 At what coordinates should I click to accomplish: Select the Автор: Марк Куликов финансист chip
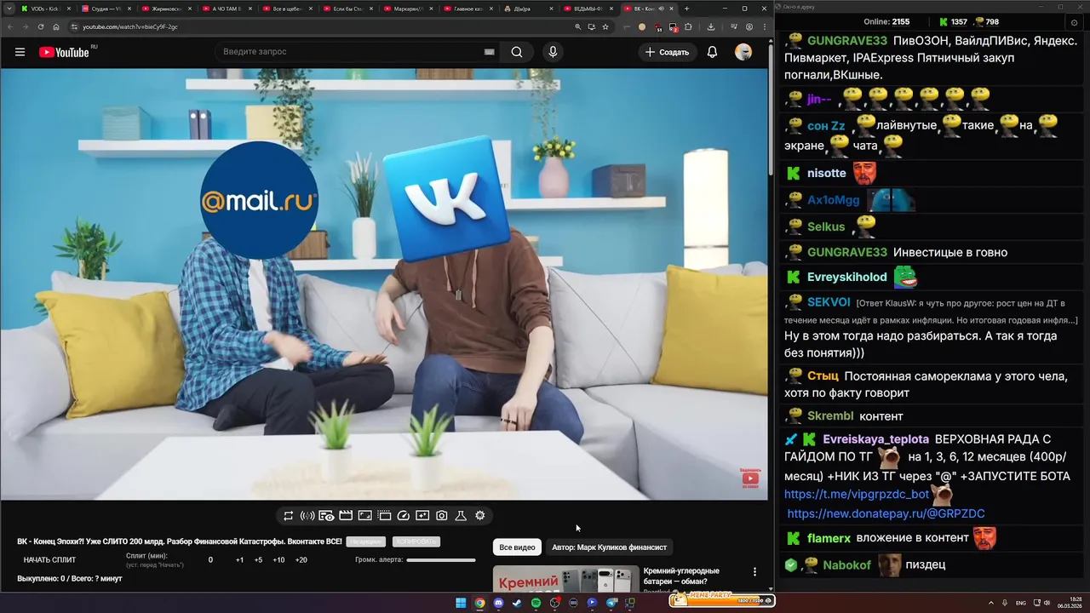click(x=609, y=547)
